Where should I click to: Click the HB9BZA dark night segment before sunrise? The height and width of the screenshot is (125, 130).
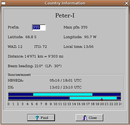pos(21,94)
